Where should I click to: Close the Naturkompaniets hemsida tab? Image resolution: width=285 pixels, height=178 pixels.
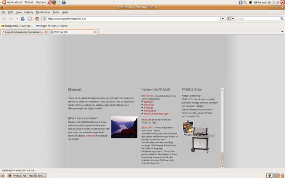pos(46,32)
